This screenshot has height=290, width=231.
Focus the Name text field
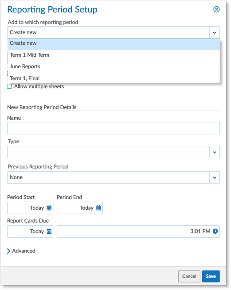pyautogui.click(x=114, y=128)
